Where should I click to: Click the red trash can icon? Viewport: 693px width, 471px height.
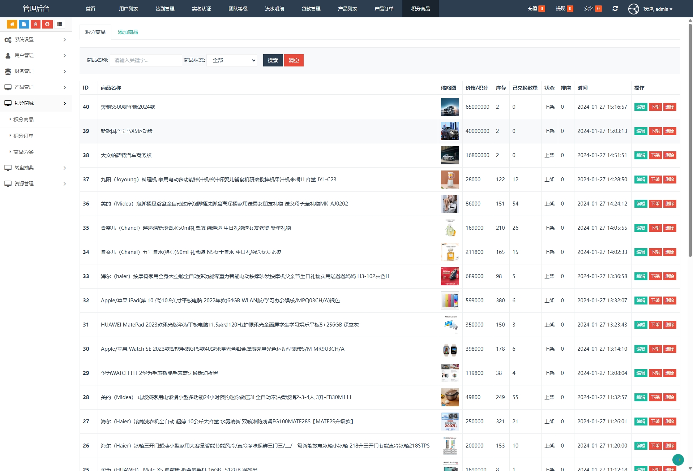click(x=35, y=24)
